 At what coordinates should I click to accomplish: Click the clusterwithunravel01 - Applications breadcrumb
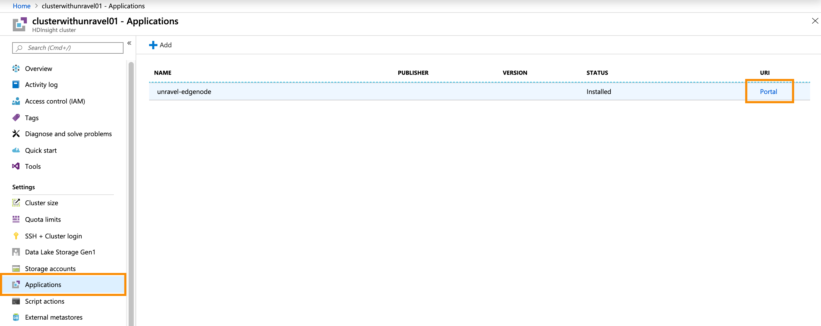93,6
